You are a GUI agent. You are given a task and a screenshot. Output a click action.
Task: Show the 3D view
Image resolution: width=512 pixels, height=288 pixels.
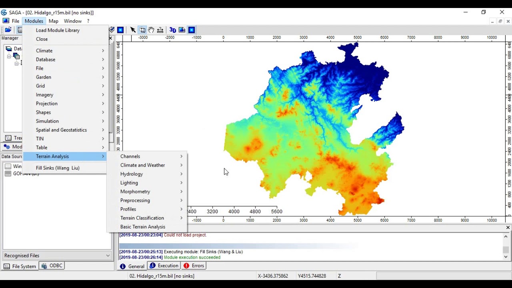(173, 30)
